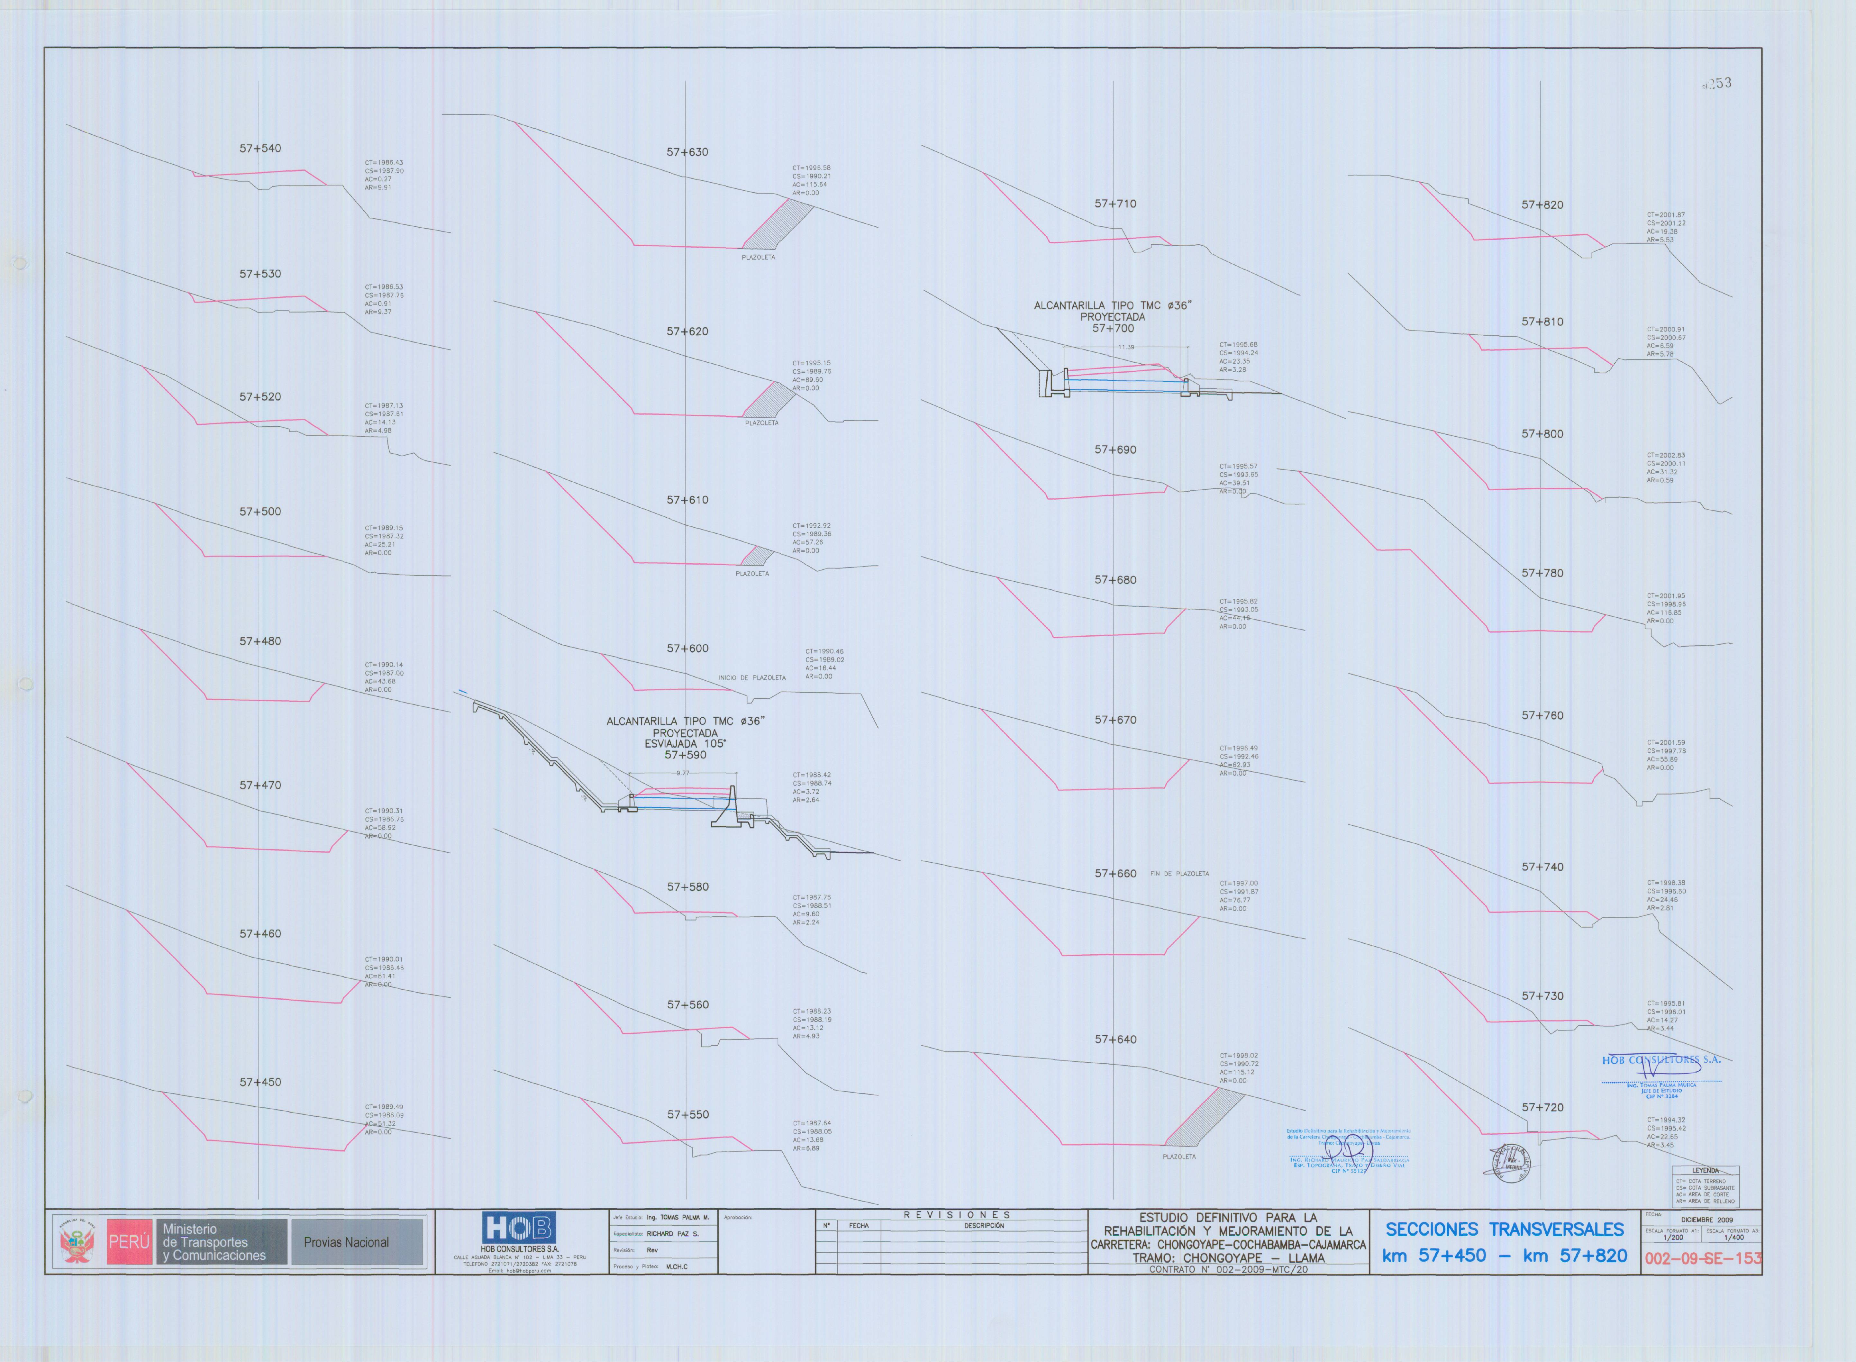The height and width of the screenshot is (1362, 1856).
Task: Click the blue HOB company logo
Action: coord(519,1228)
